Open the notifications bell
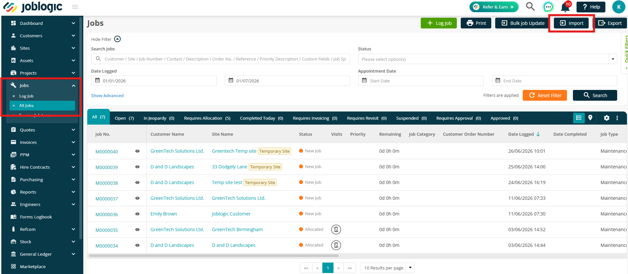The width and height of the screenshot is (628, 274). click(x=565, y=7)
